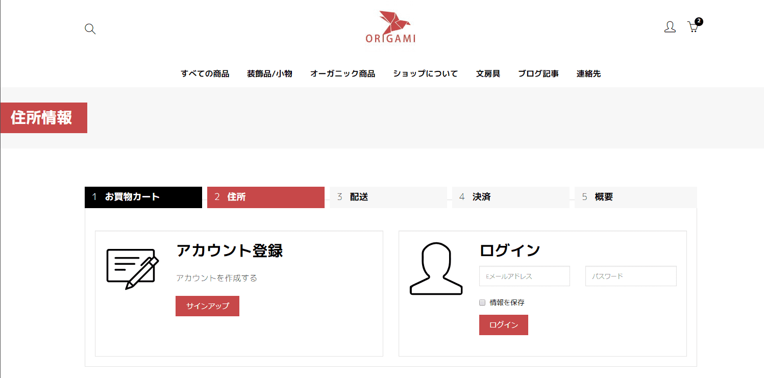Go to オーガニック商品 menu item
The image size is (764, 378).
[342, 73]
